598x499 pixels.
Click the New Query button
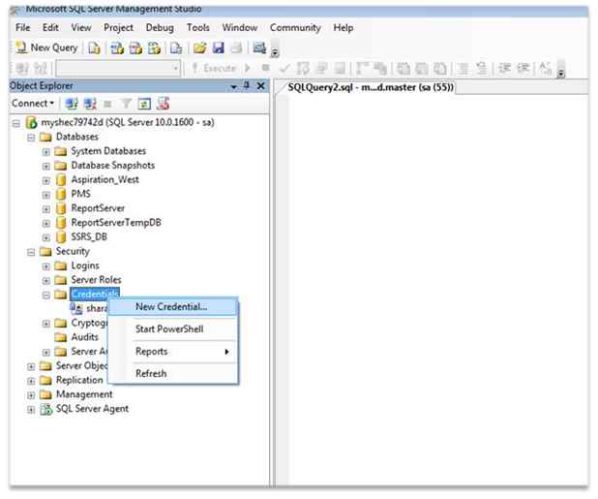pyautogui.click(x=46, y=47)
